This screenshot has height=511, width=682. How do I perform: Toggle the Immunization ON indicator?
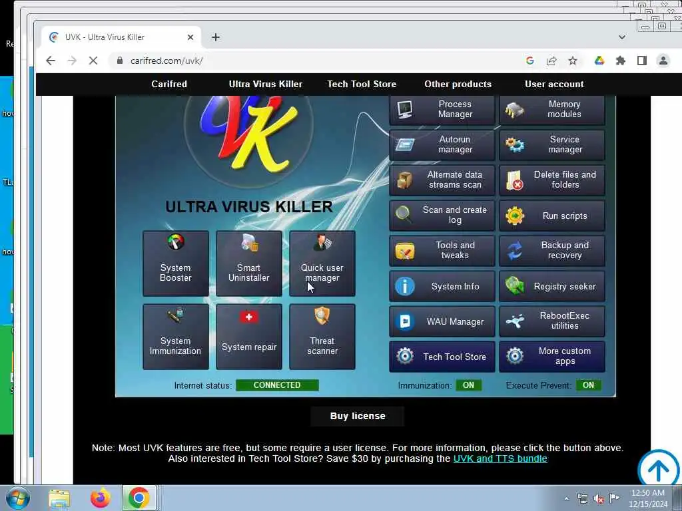468,385
